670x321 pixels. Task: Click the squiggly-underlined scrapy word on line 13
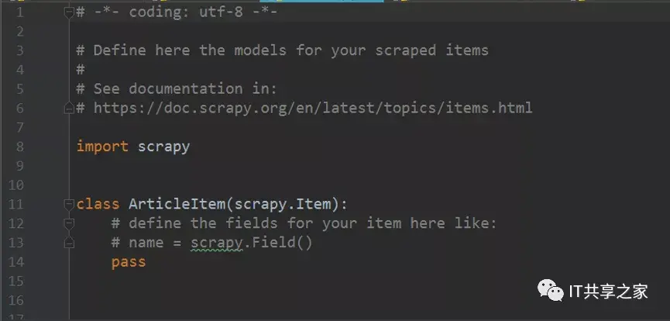coord(217,243)
